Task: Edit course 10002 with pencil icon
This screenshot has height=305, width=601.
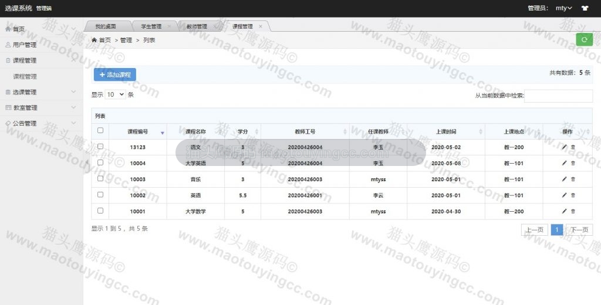Action: tap(564, 195)
